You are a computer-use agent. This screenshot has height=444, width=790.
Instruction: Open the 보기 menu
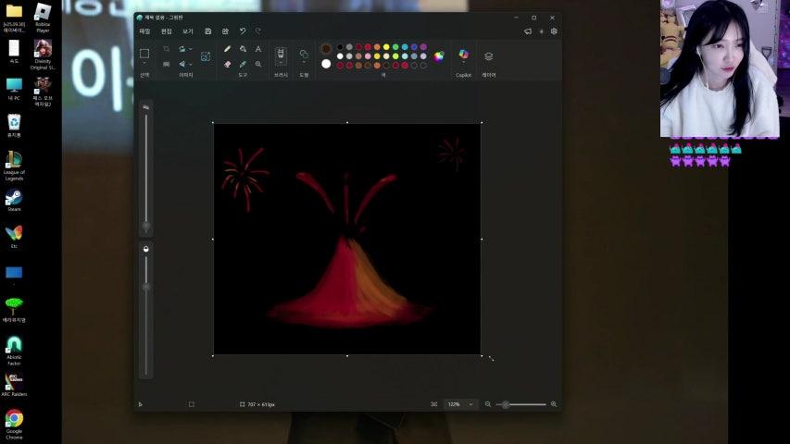pyautogui.click(x=187, y=31)
